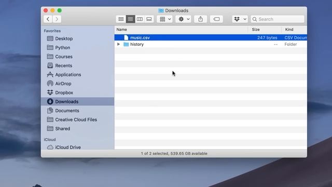Expand the history folder disclosure triangle
The width and height of the screenshot is (332, 187).
click(119, 44)
